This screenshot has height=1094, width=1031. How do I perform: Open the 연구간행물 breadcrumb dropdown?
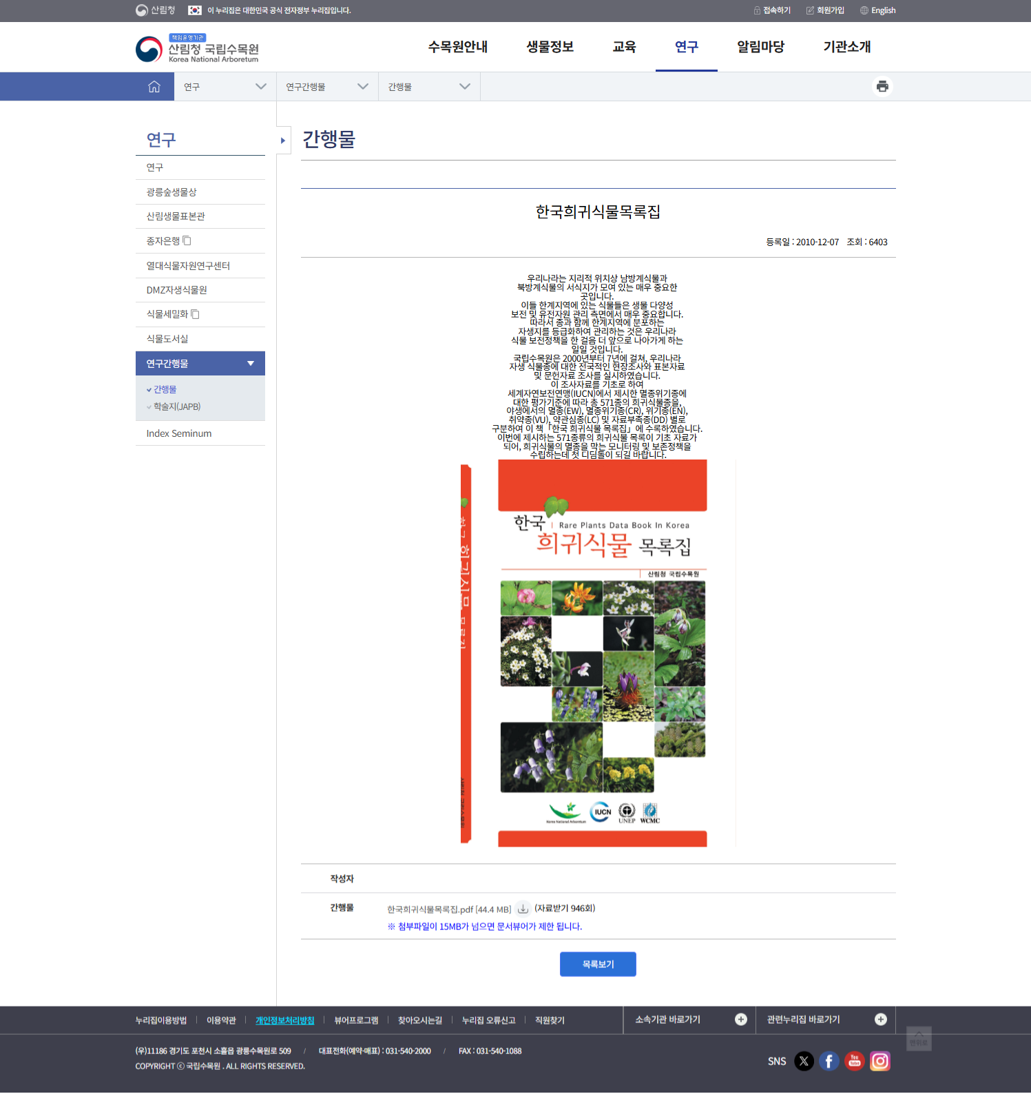point(326,87)
